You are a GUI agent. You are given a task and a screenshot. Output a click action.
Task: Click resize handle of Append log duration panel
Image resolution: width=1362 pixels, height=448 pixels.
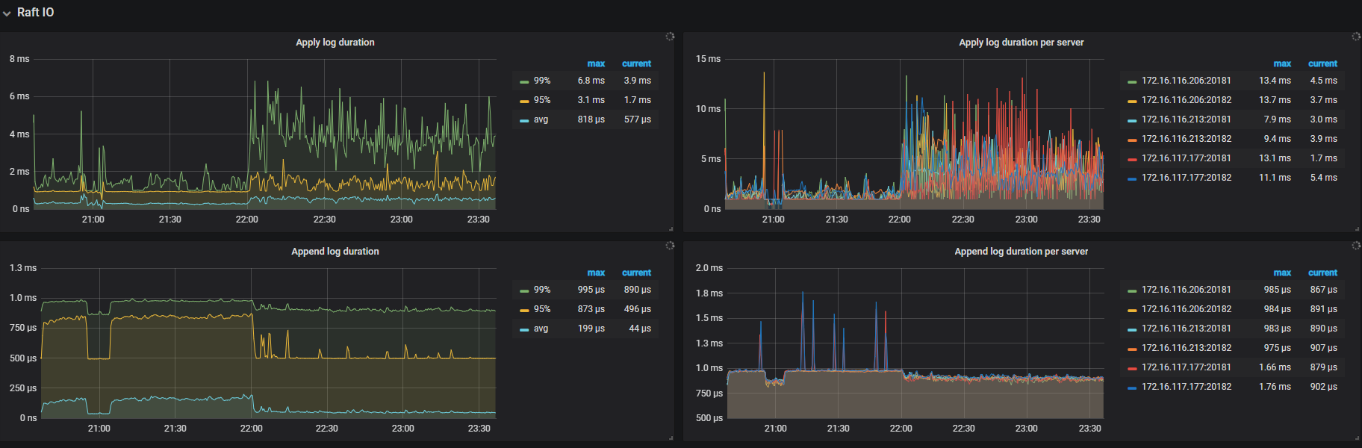click(671, 438)
